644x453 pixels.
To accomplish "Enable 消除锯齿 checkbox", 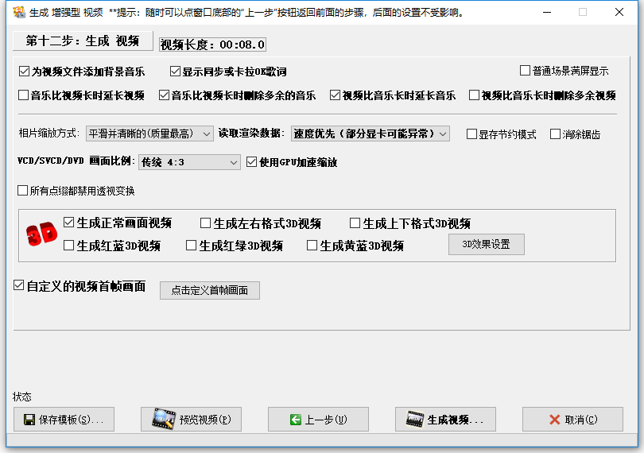I will (555, 134).
